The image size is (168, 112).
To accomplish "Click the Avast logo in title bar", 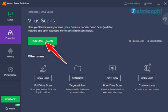I will 4,3.
